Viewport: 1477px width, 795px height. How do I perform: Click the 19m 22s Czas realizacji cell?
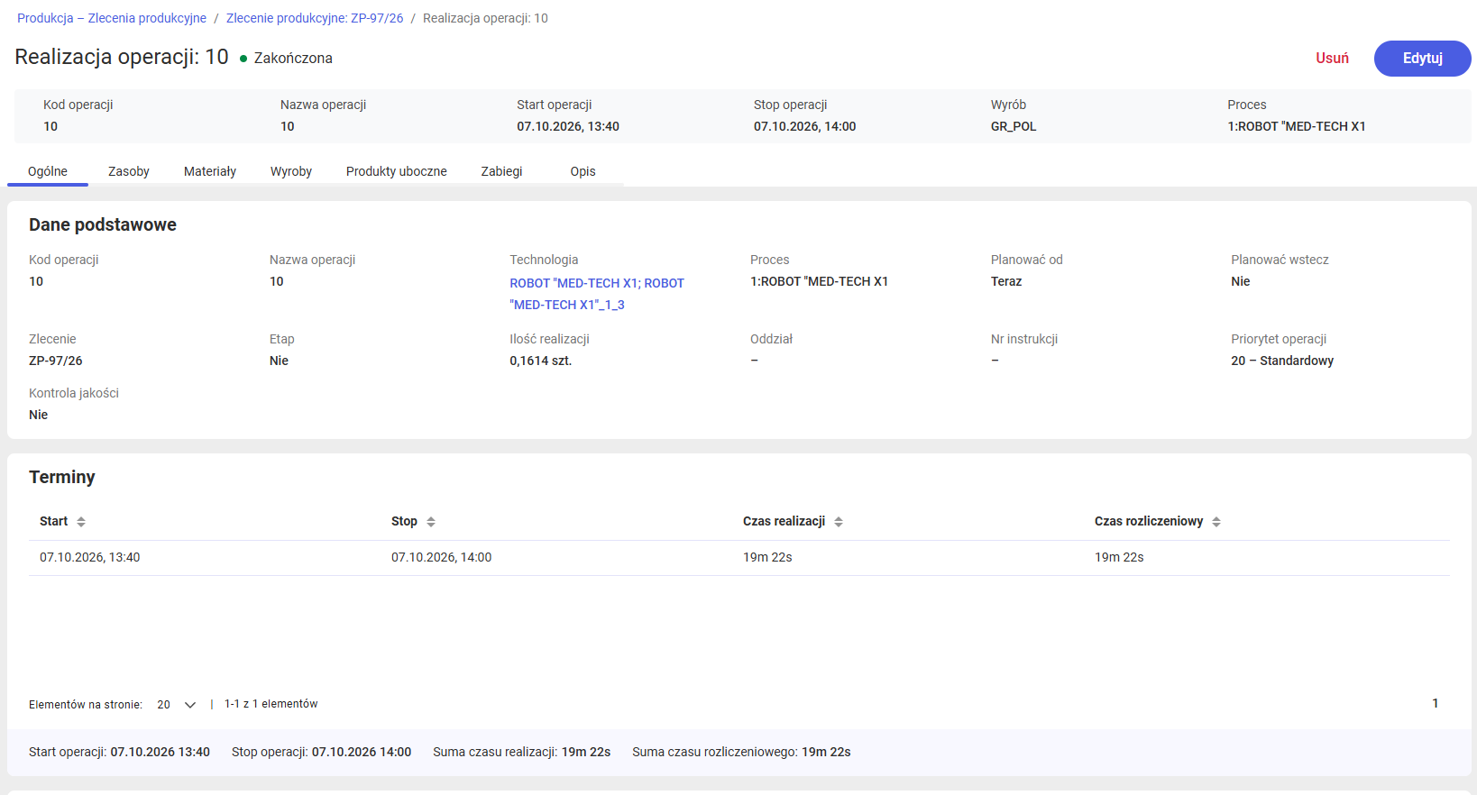(x=767, y=557)
